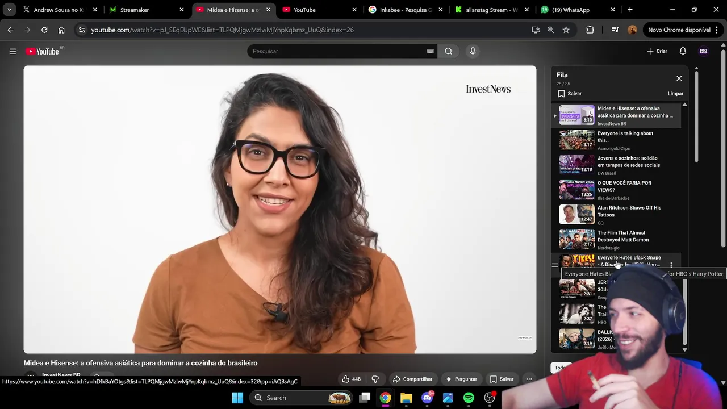
Task: Go to browser home page
Action: (61, 30)
